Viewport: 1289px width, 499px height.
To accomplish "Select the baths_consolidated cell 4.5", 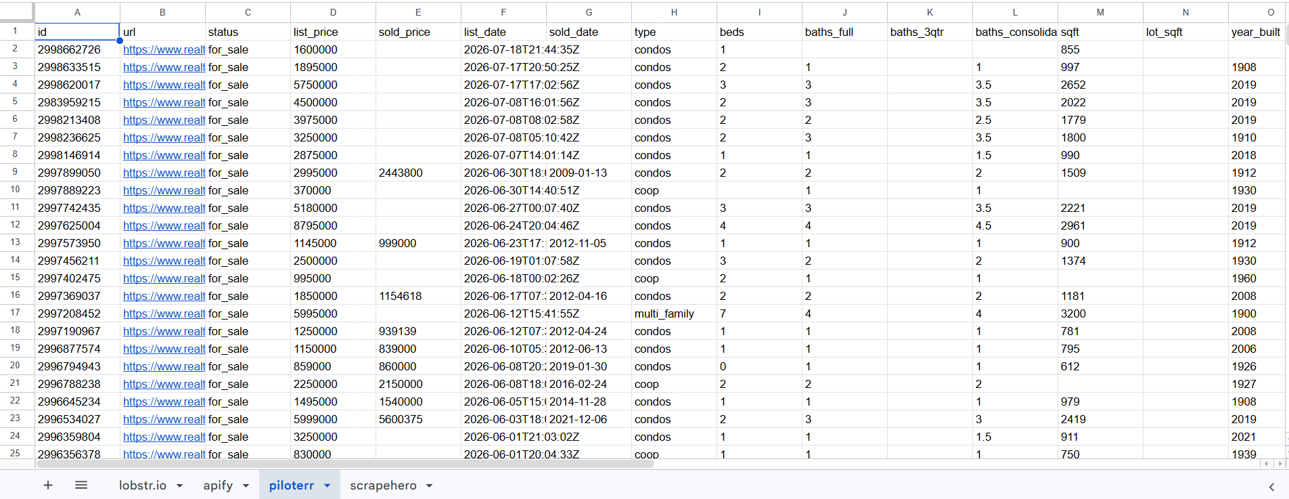I will tap(1015, 225).
